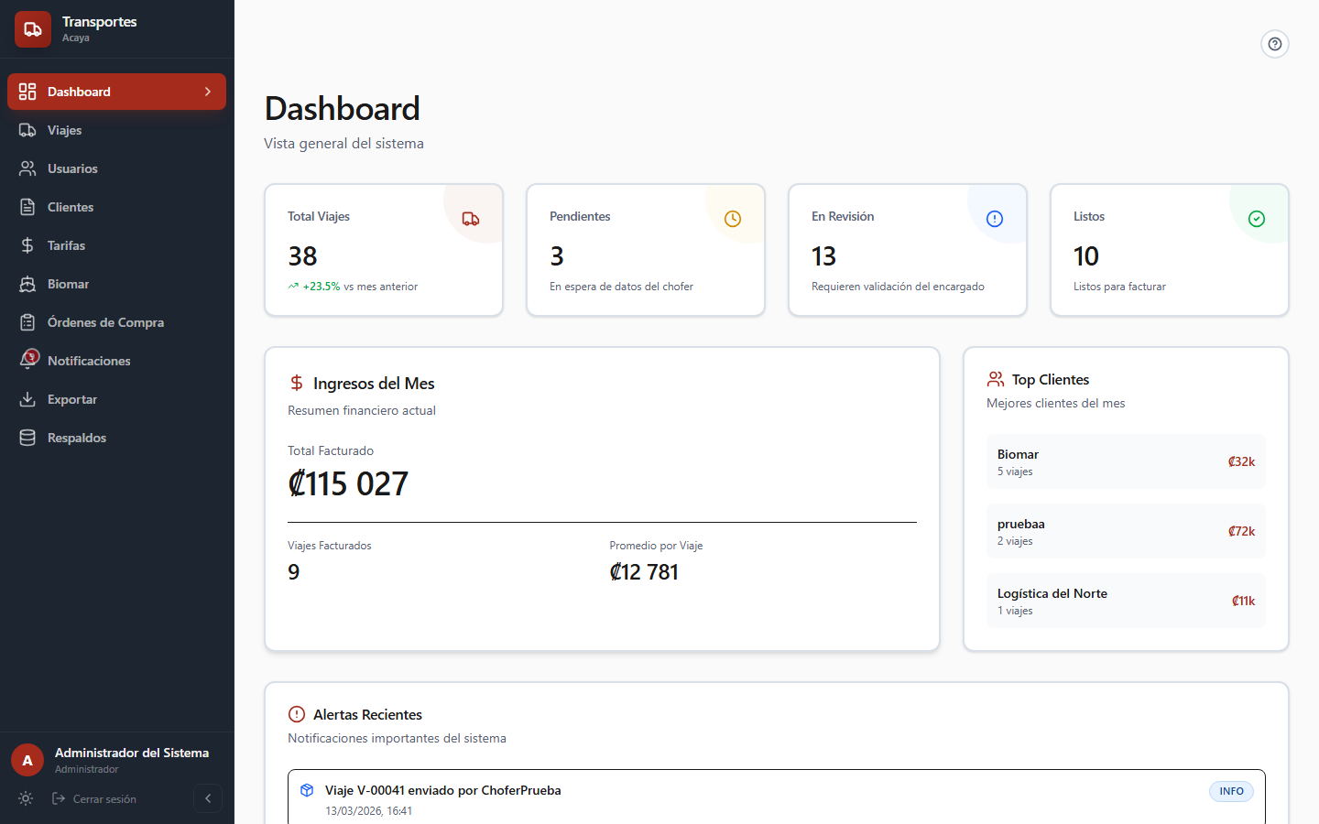The width and height of the screenshot is (1319, 824).
Task: Toggle the light theme sun icon
Action: coord(25,798)
